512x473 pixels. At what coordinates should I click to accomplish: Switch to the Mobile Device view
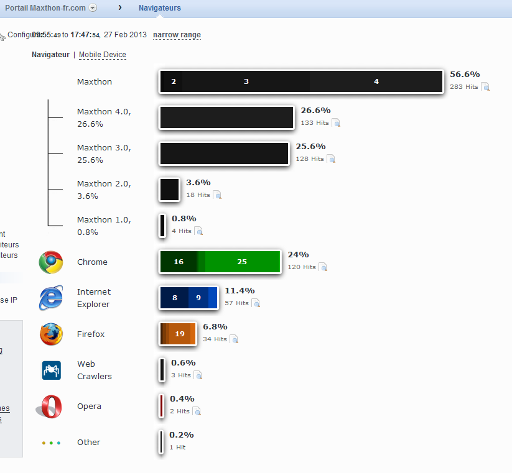103,55
